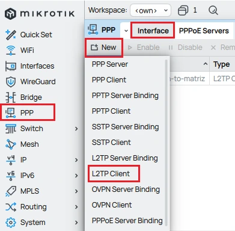Click the Type column header
235x231 pixels.
(x=221, y=64)
